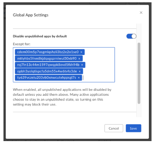Image resolution: width=152 pixels, height=143 pixels.
Task: Click the Cancel button
Action: tap(114, 128)
